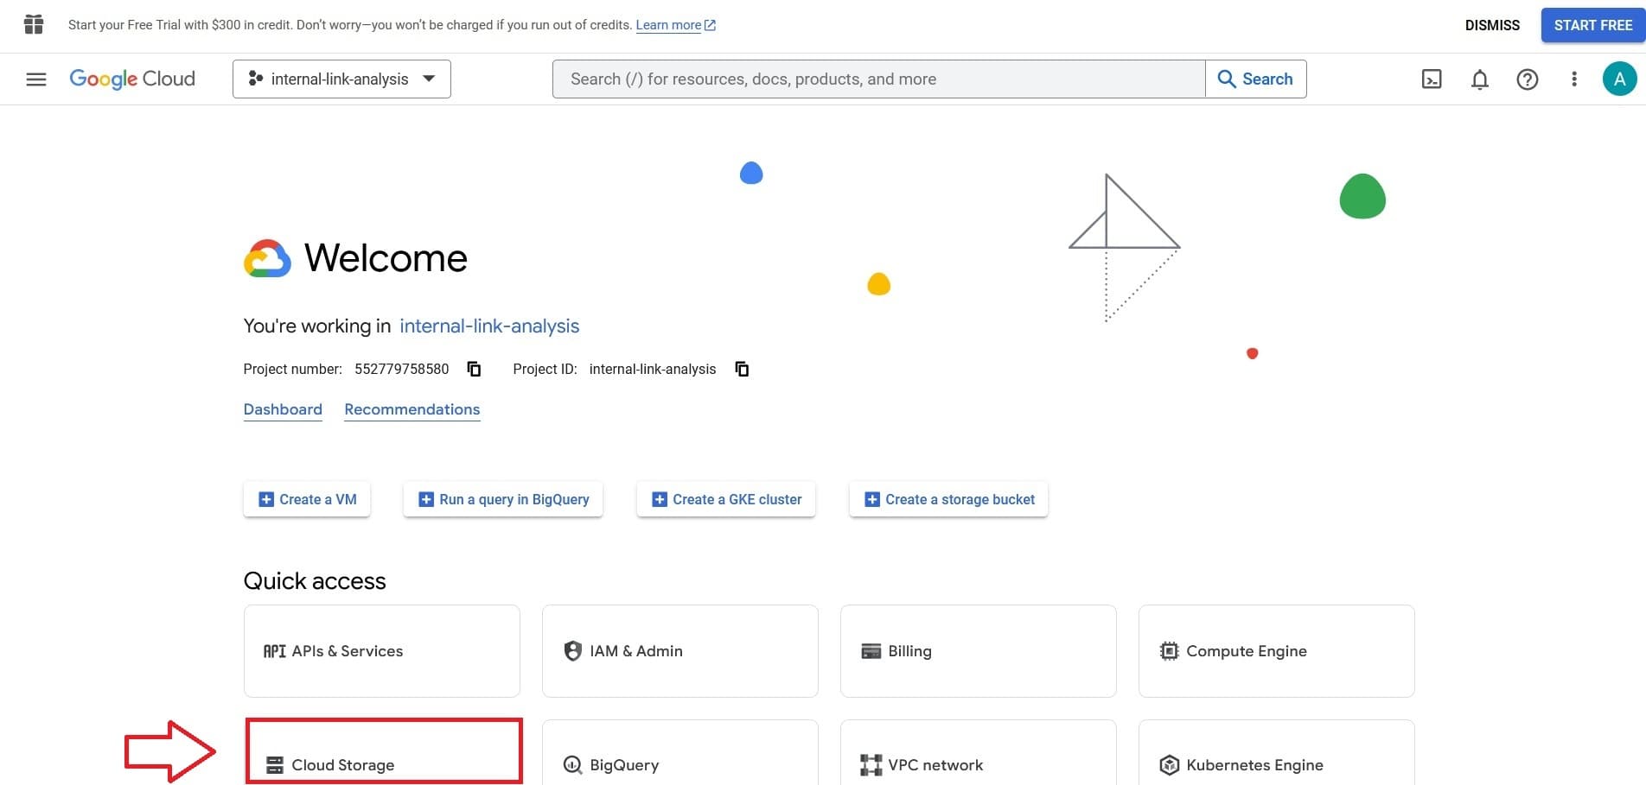The image size is (1646, 785).
Task: Click Create a storage bucket
Action: click(948, 499)
